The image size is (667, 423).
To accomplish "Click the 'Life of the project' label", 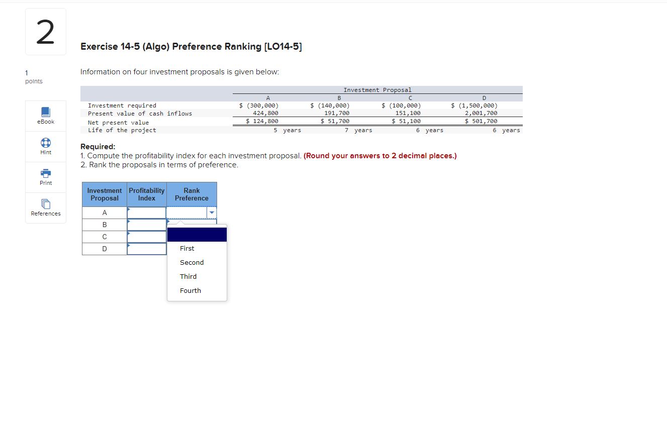I will pos(122,130).
